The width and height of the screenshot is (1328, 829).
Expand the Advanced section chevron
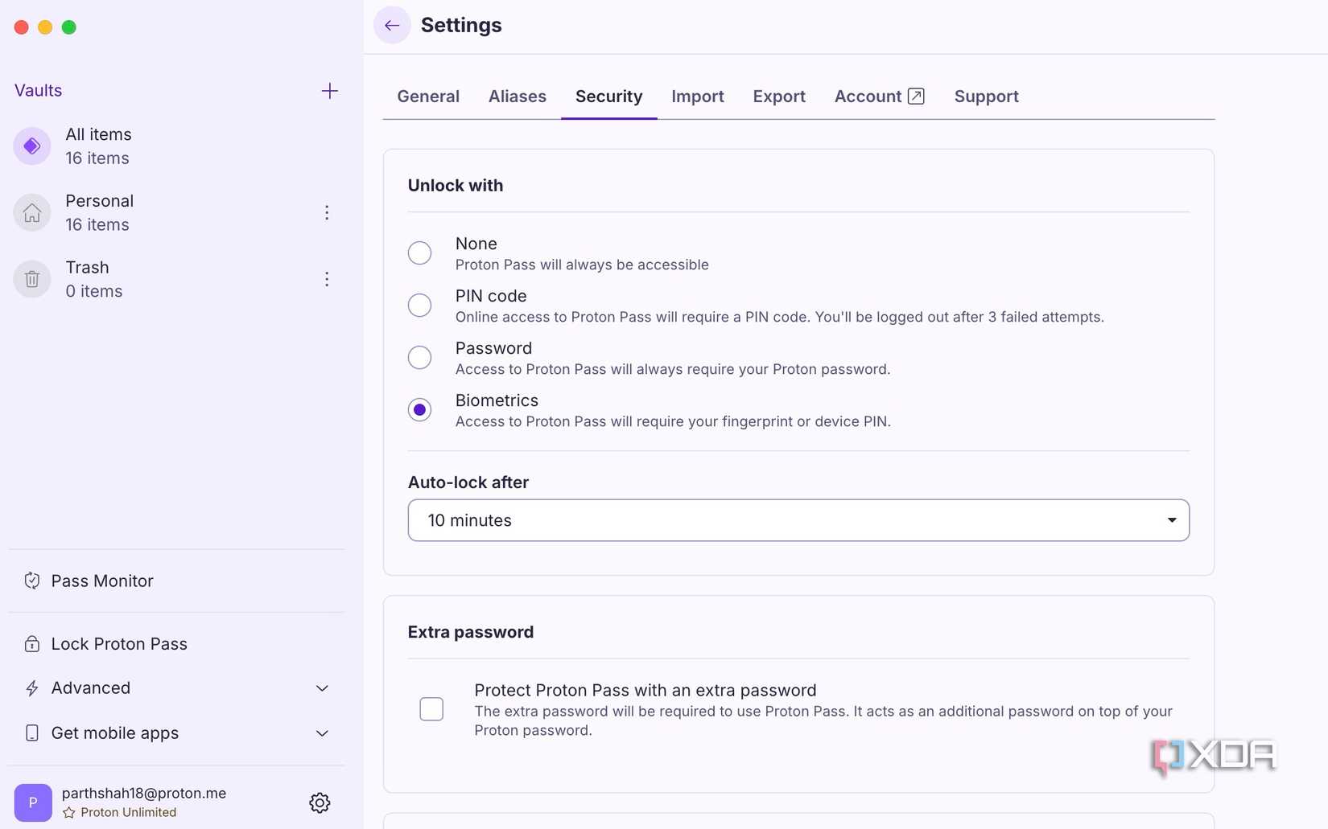pos(322,688)
